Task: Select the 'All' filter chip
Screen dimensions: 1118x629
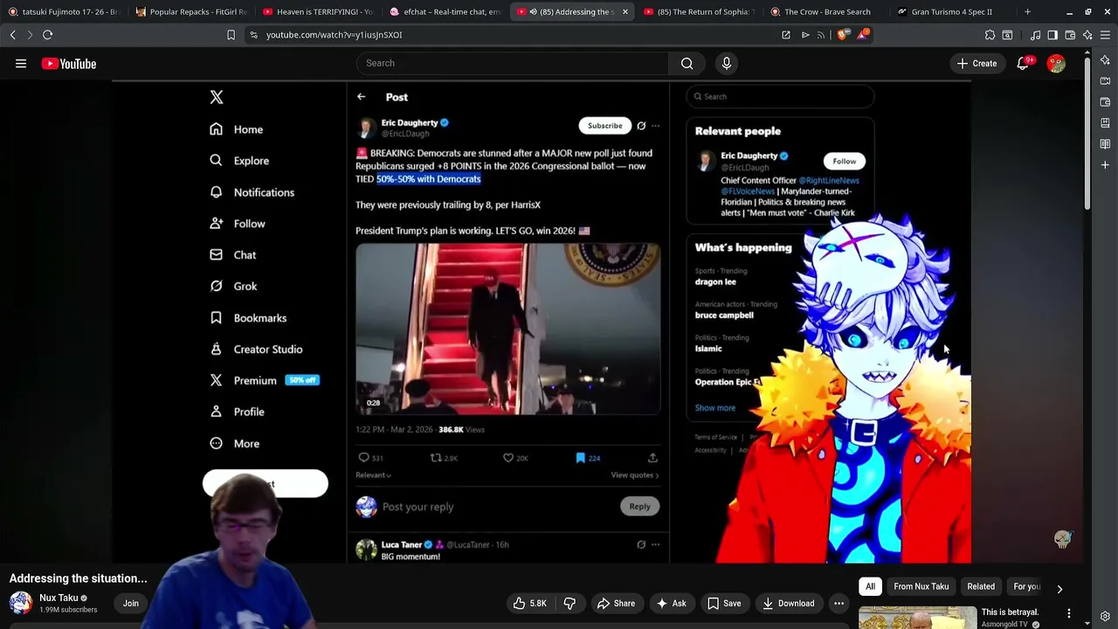Action: (870, 586)
